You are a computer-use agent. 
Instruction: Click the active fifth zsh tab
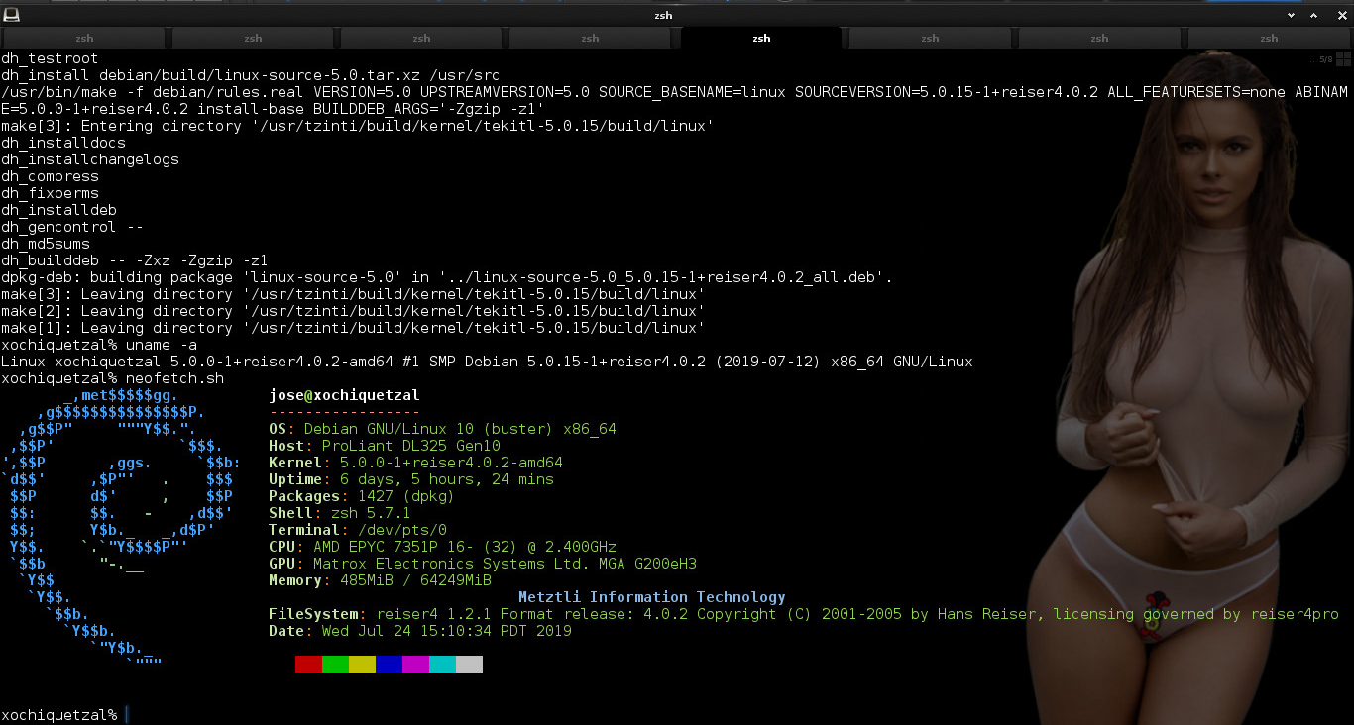pyautogui.click(x=761, y=39)
